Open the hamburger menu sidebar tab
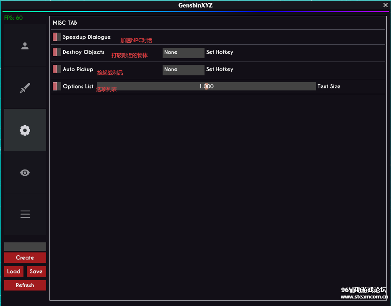This screenshot has width=391, height=306. pyautogui.click(x=25, y=214)
